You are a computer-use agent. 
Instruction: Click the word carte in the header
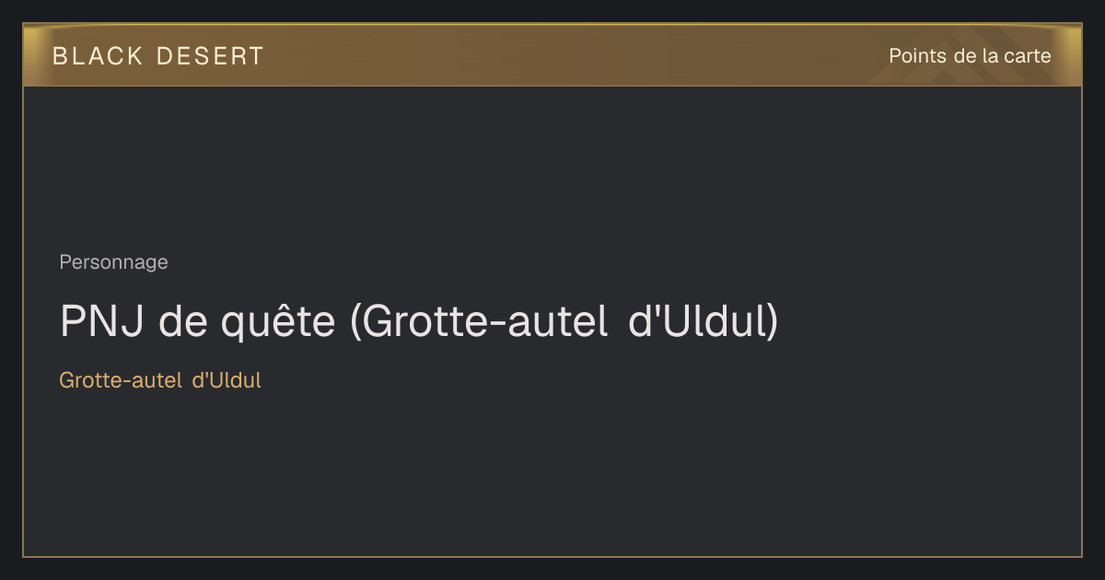tap(1028, 56)
